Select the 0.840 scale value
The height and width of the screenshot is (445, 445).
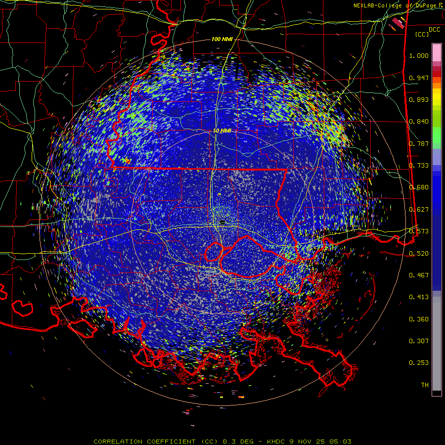coord(419,122)
